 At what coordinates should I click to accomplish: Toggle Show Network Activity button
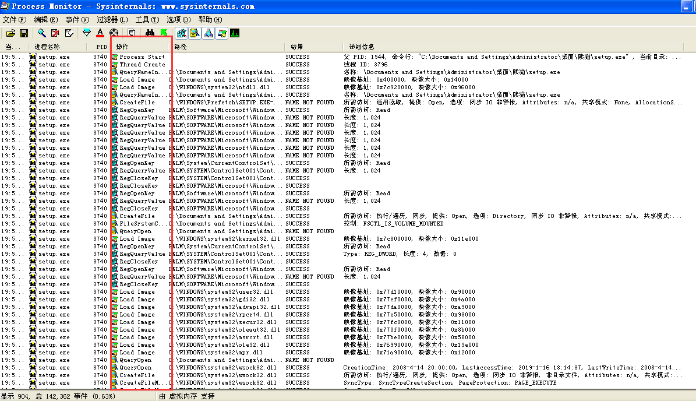coord(209,33)
